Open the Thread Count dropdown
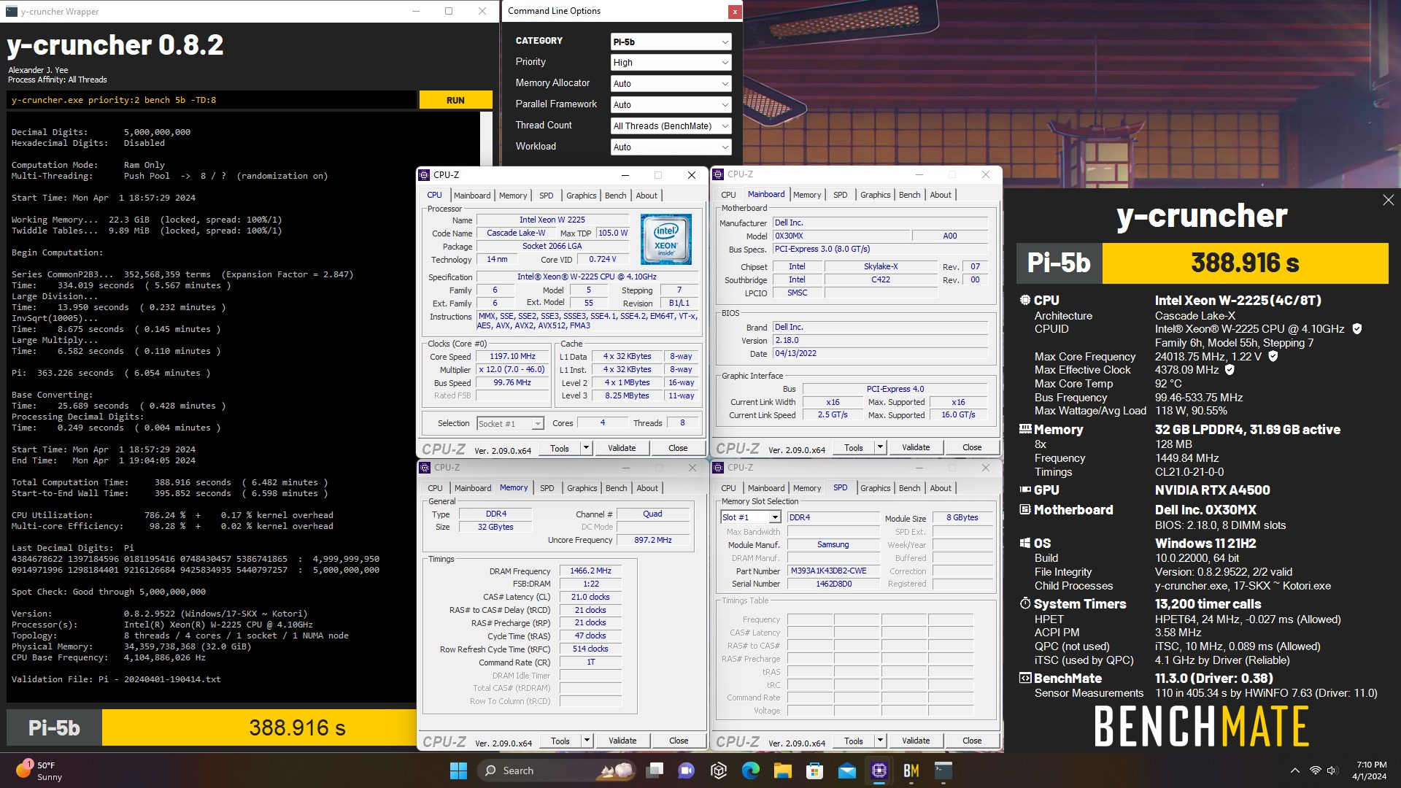Viewport: 1401px width, 788px height. 671,126
